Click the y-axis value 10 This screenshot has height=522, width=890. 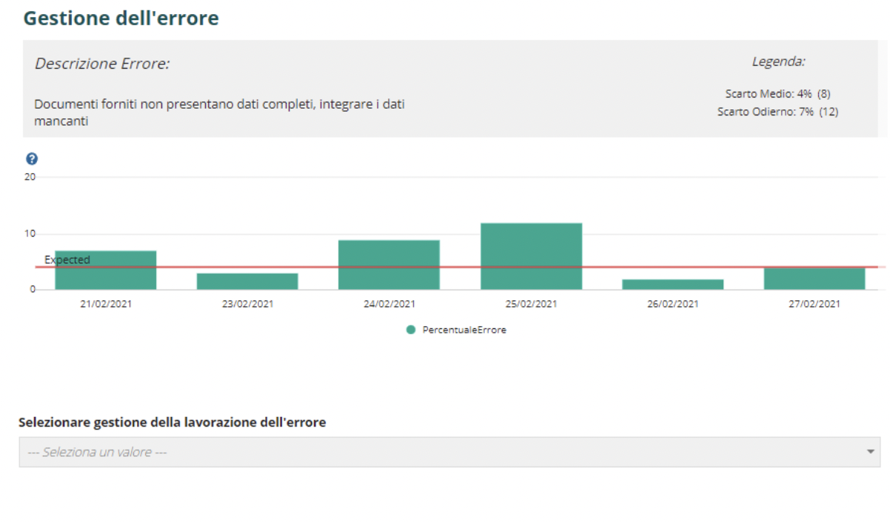pos(30,234)
